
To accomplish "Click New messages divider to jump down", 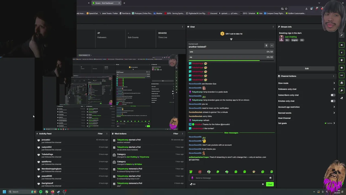I will pos(231,133).
